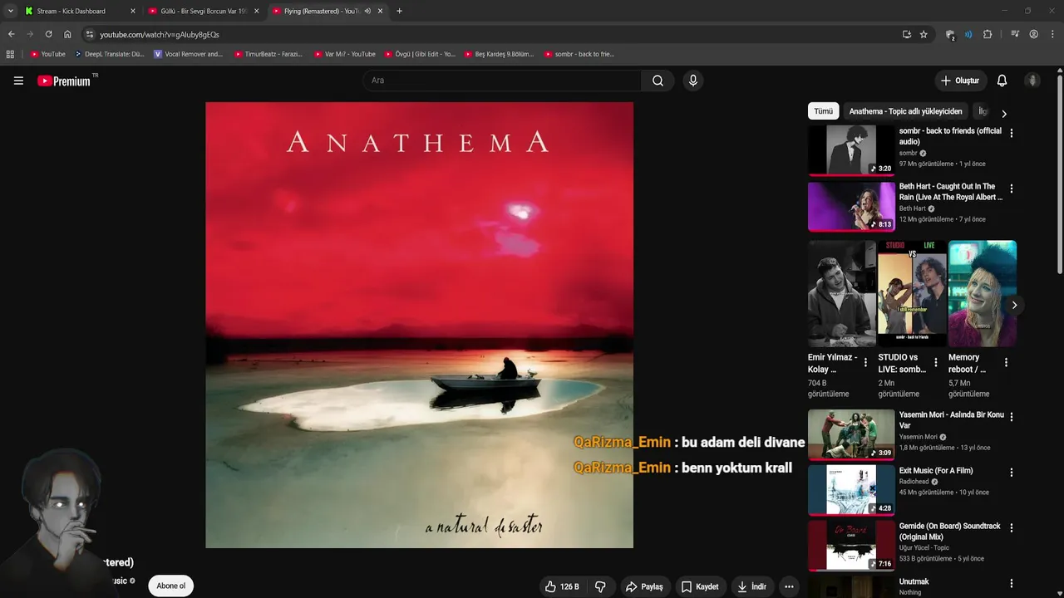
Task: Open TimurBeatz - Farazi bookmark
Action: 268,54
